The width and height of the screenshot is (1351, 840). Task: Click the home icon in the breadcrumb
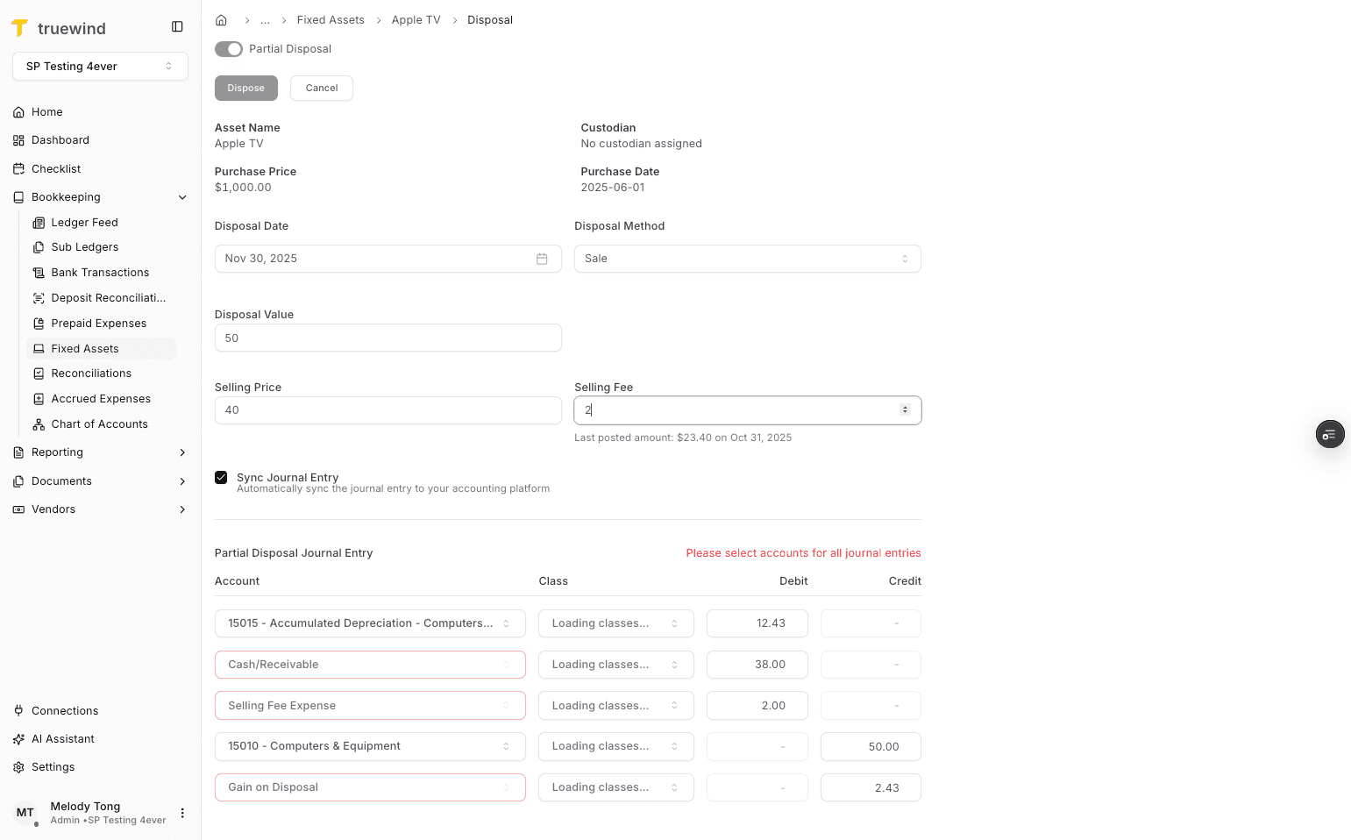pyautogui.click(x=221, y=19)
